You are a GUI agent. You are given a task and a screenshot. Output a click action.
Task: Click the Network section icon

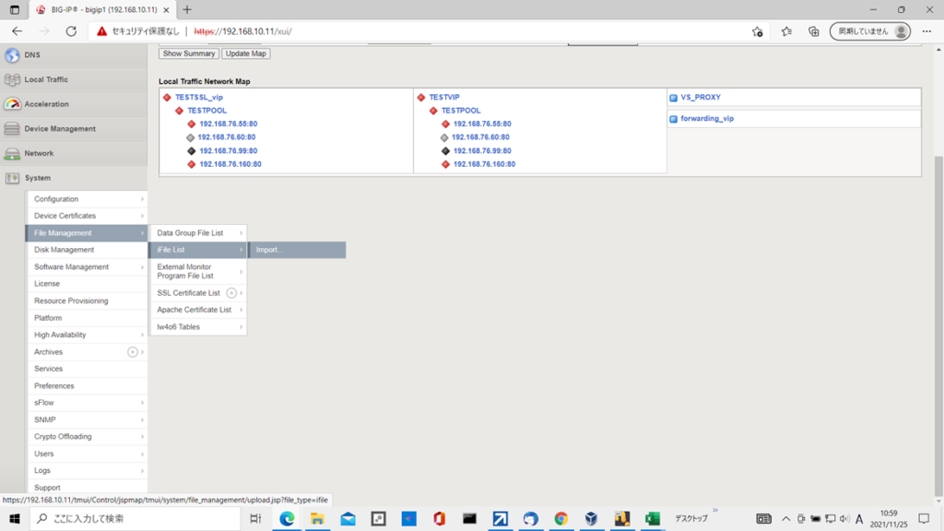coord(12,153)
